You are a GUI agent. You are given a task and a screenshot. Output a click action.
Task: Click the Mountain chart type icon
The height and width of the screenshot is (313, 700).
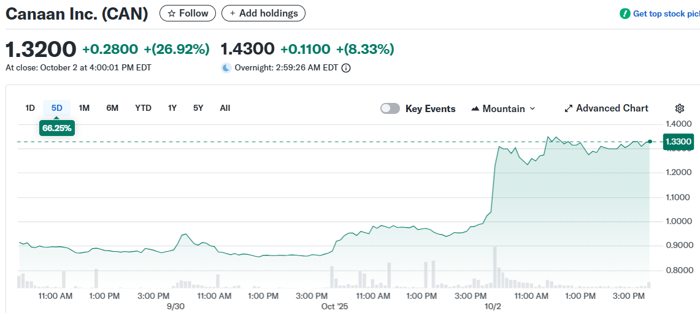[x=475, y=108]
